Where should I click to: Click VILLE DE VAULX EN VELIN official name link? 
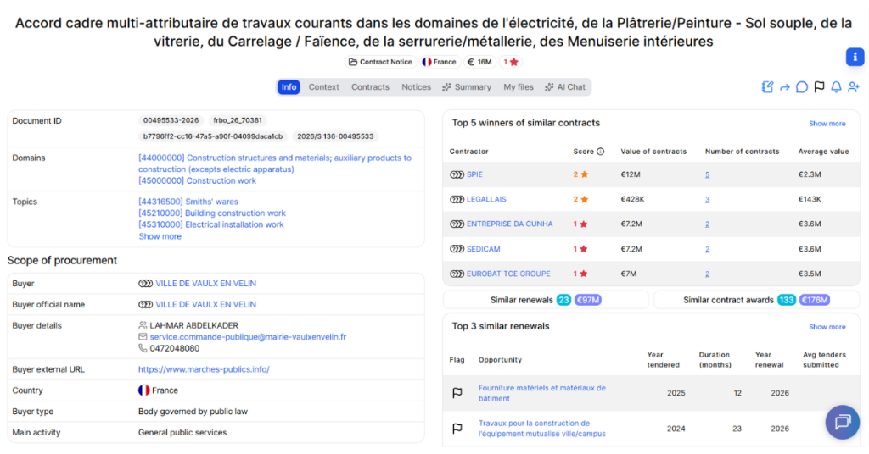[x=205, y=305]
